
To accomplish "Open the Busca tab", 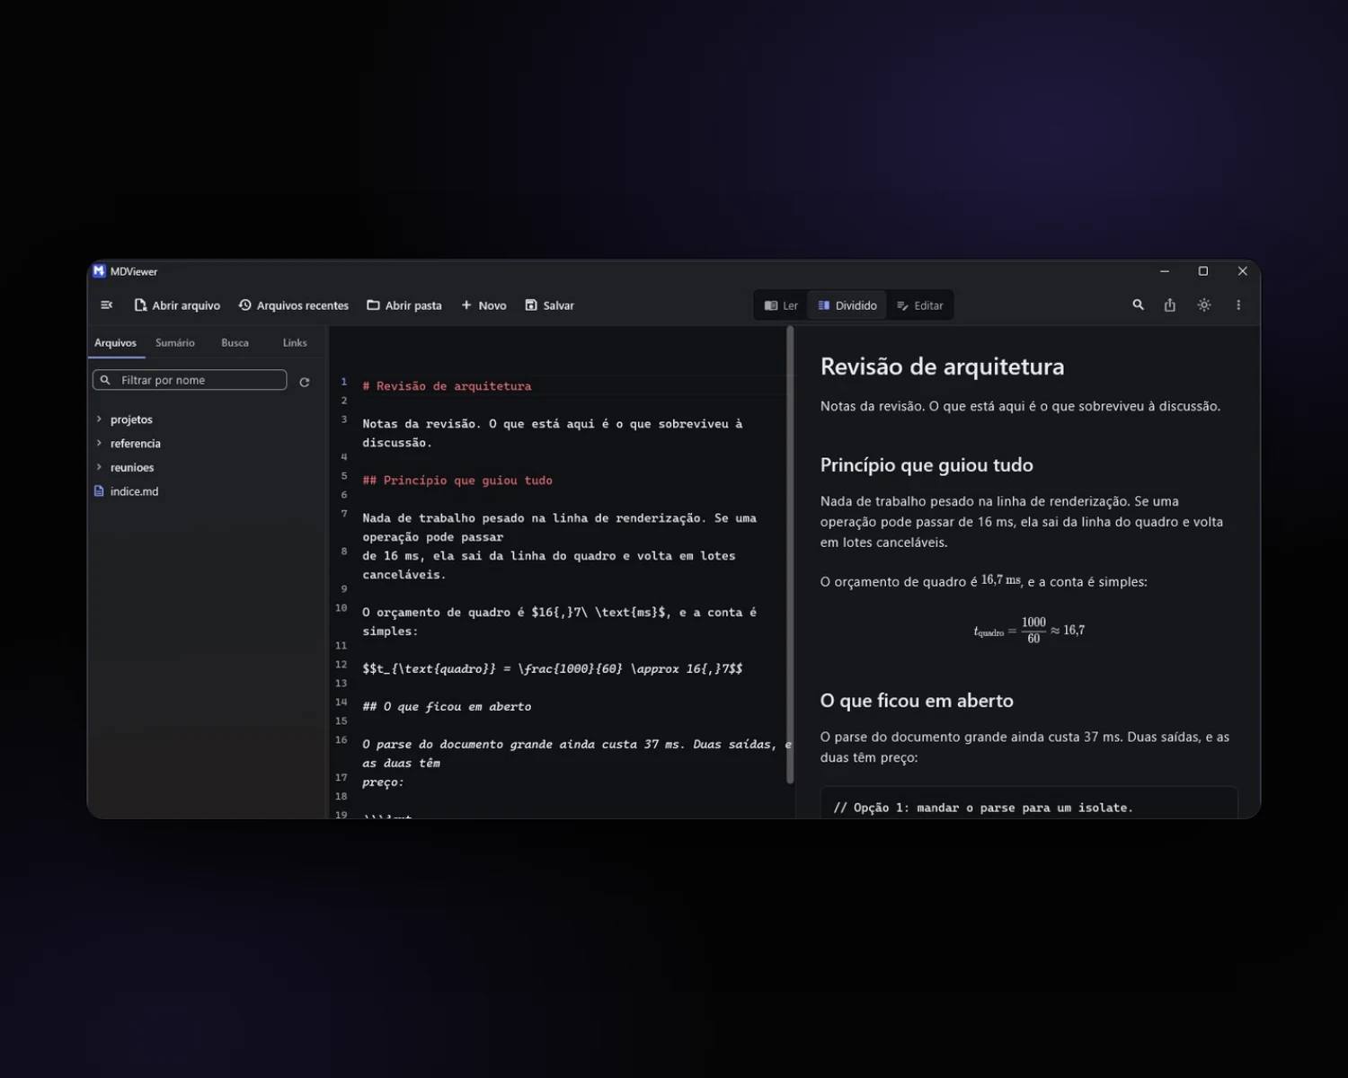I will (235, 343).
